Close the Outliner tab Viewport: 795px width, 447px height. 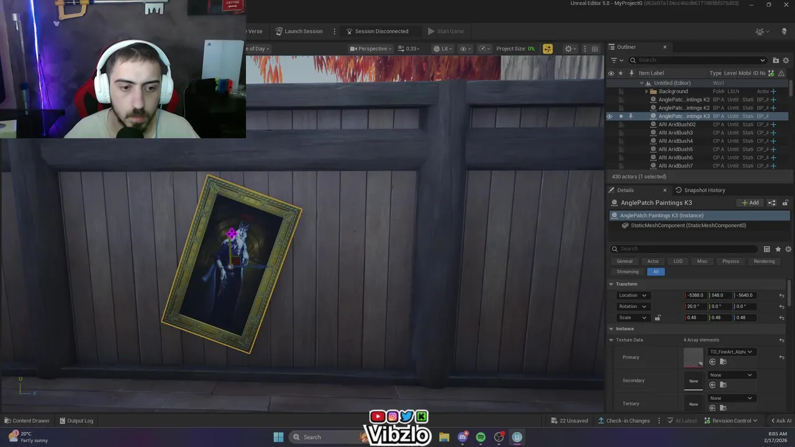(665, 47)
